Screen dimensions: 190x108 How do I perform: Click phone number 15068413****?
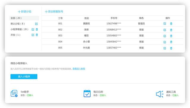(x=114, y=29)
